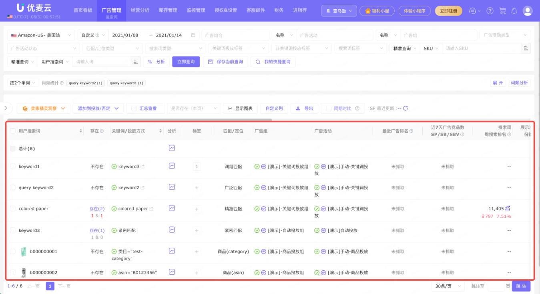540x294 pixels.
Task: Check the select-all checkbox in table header
Action: (13, 131)
